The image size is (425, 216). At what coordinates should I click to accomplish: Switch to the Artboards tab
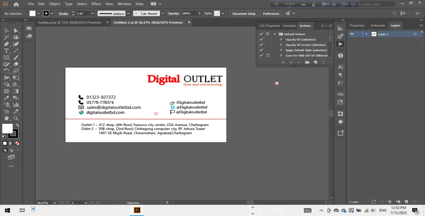tap(377, 25)
